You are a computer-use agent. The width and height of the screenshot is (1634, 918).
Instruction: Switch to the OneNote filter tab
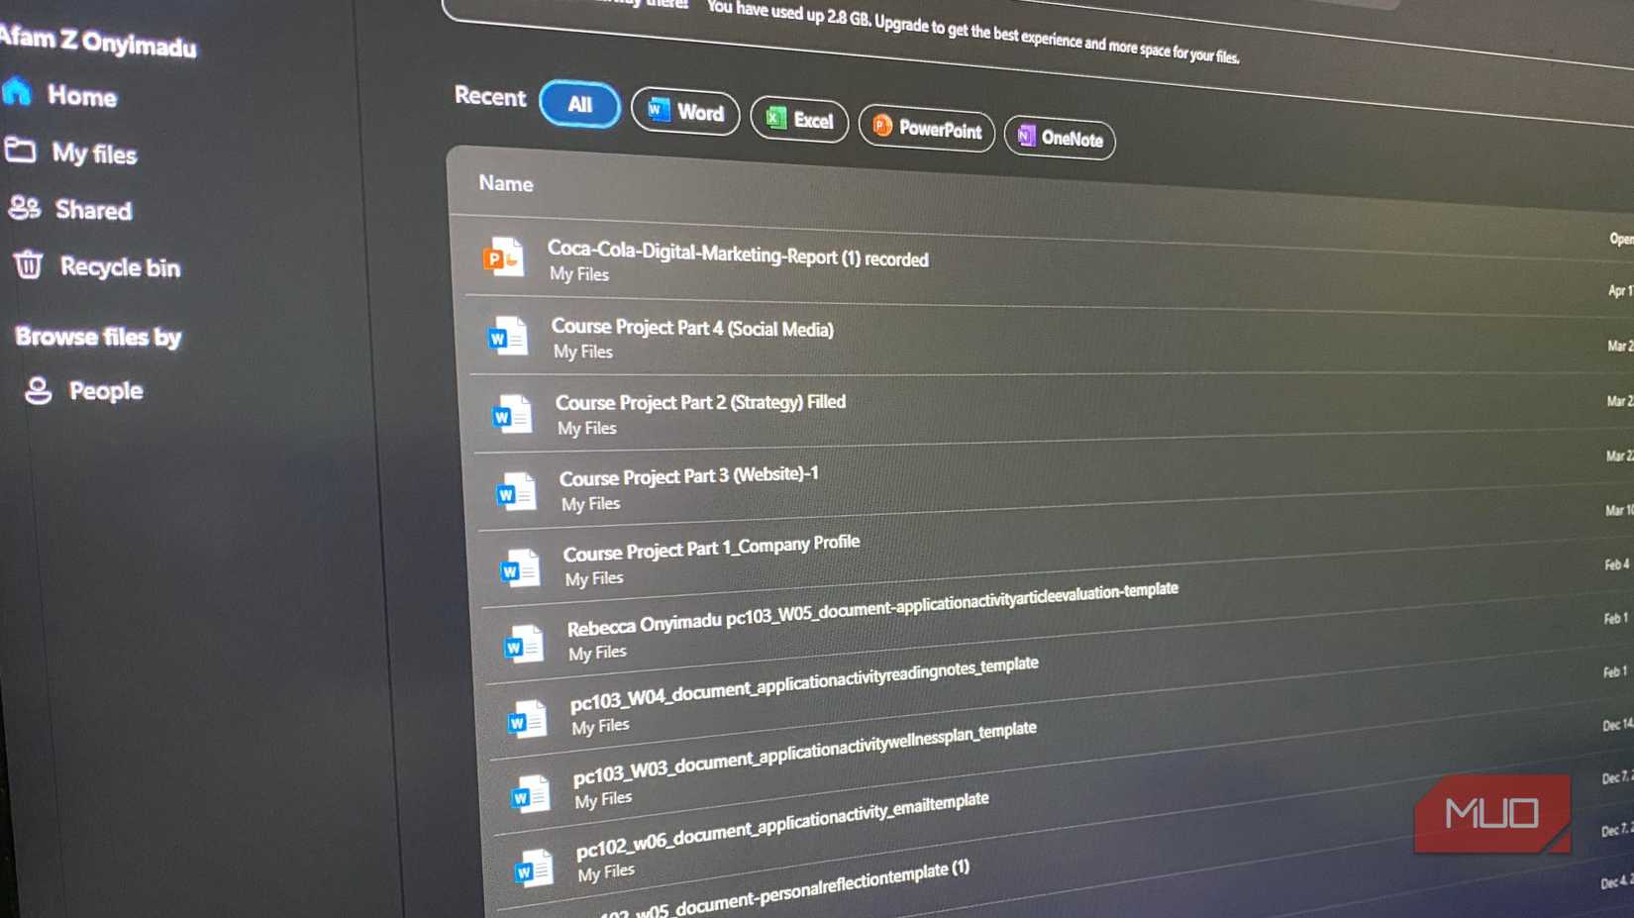[1060, 137]
